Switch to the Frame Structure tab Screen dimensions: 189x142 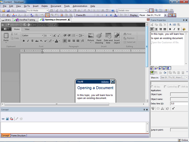[x=18, y=135]
